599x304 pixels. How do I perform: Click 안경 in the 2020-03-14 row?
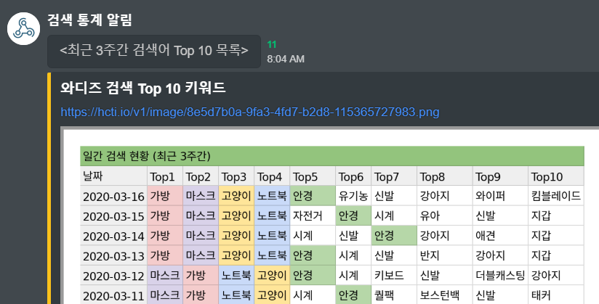394,236
